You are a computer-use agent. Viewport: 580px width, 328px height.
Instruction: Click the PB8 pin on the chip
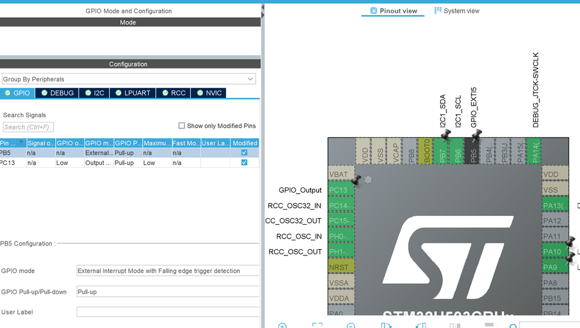(411, 152)
